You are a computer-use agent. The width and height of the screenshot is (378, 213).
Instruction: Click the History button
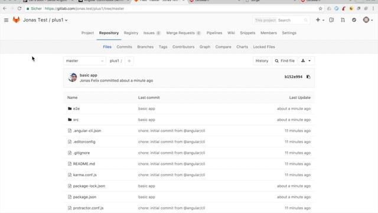coord(262,61)
